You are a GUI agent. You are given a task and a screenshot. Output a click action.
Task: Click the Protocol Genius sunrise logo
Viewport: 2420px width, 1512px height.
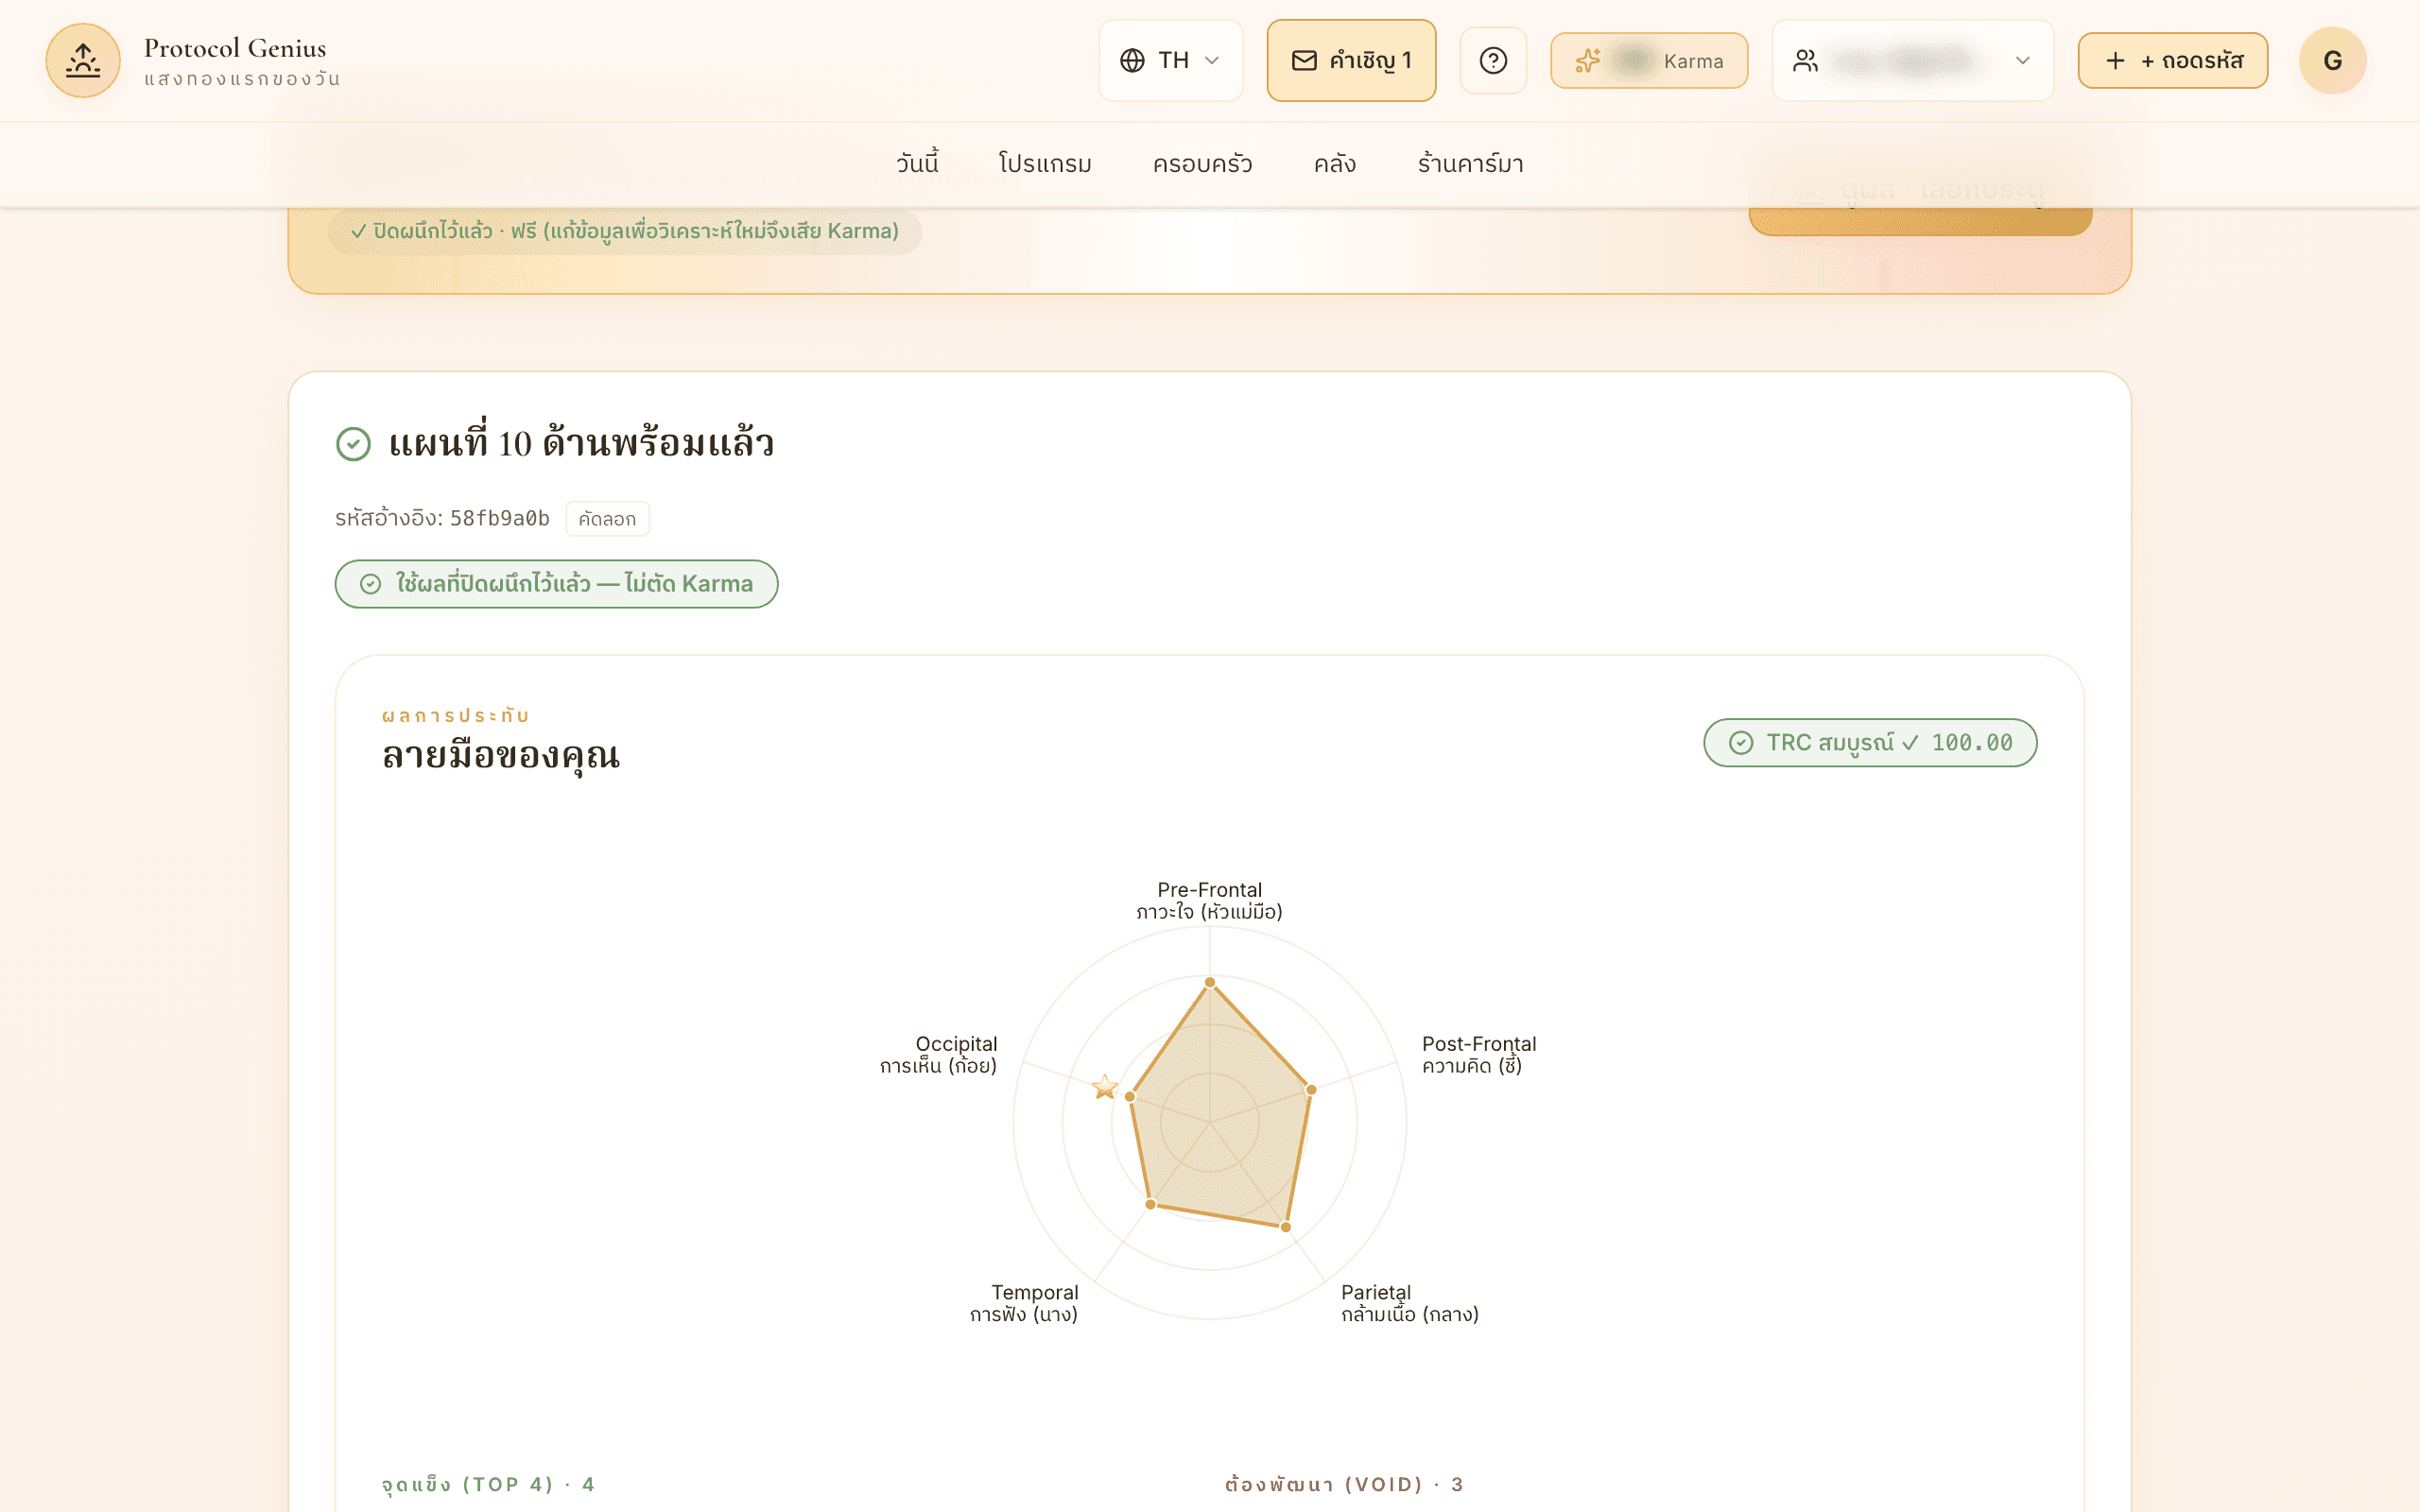tap(83, 60)
